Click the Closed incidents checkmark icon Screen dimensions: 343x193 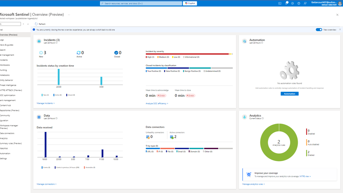click(116, 53)
